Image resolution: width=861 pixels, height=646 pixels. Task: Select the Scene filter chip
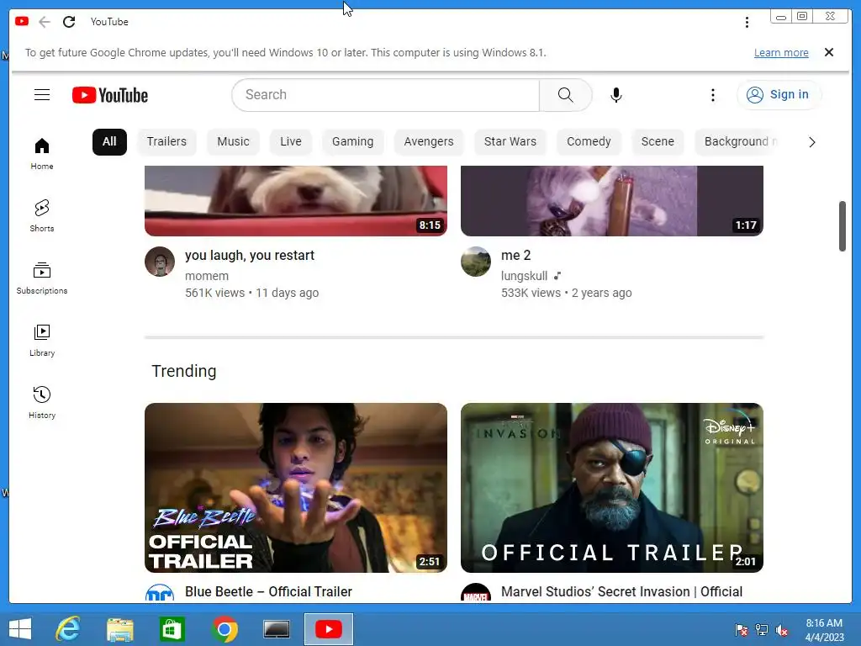click(x=658, y=141)
